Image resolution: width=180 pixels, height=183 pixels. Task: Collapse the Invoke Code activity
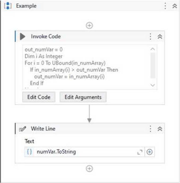(160, 37)
